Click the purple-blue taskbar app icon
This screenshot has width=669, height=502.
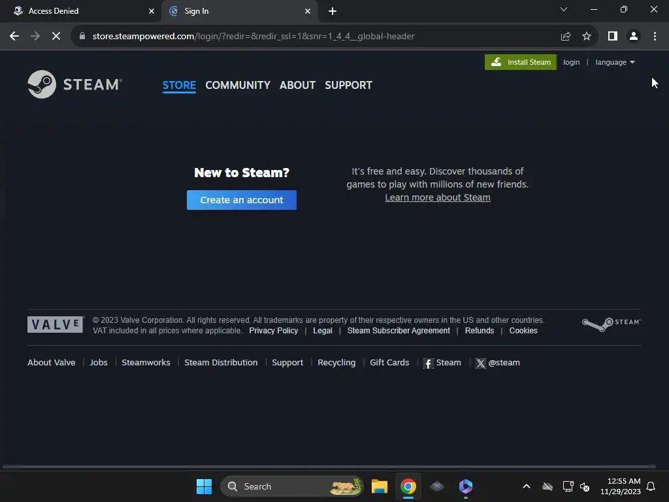[x=465, y=486]
